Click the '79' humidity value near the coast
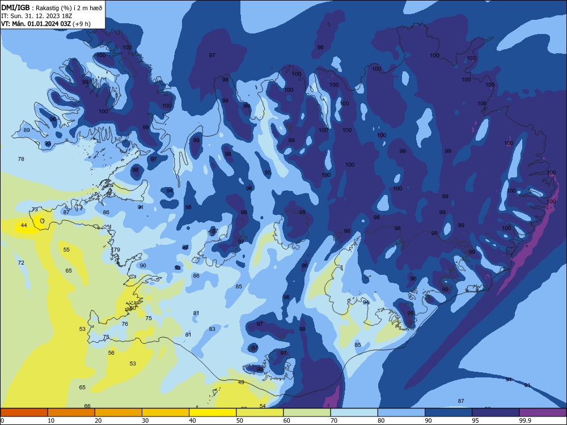Viewport: 567px width, 425px height. pyautogui.click(x=117, y=250)
